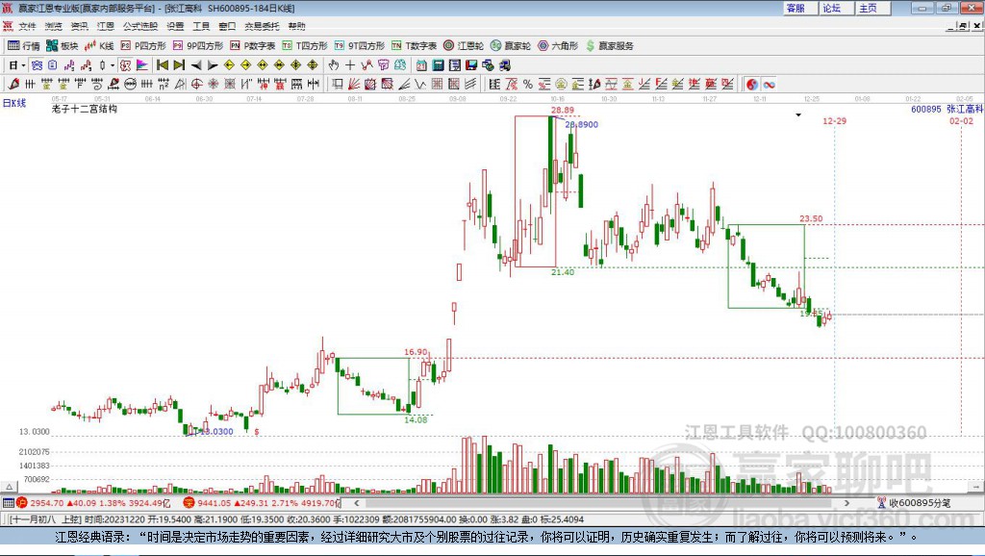
Task: Click the 23.50 price level label
Action: pyautogui.click(x=811, y=218)
